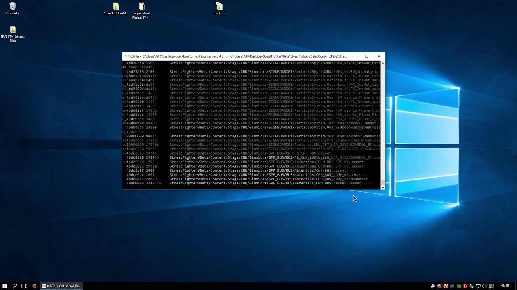Click the last console line with 3745245

(244, 184)
